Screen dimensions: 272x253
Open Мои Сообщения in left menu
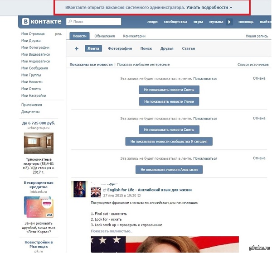coord(35,68)
